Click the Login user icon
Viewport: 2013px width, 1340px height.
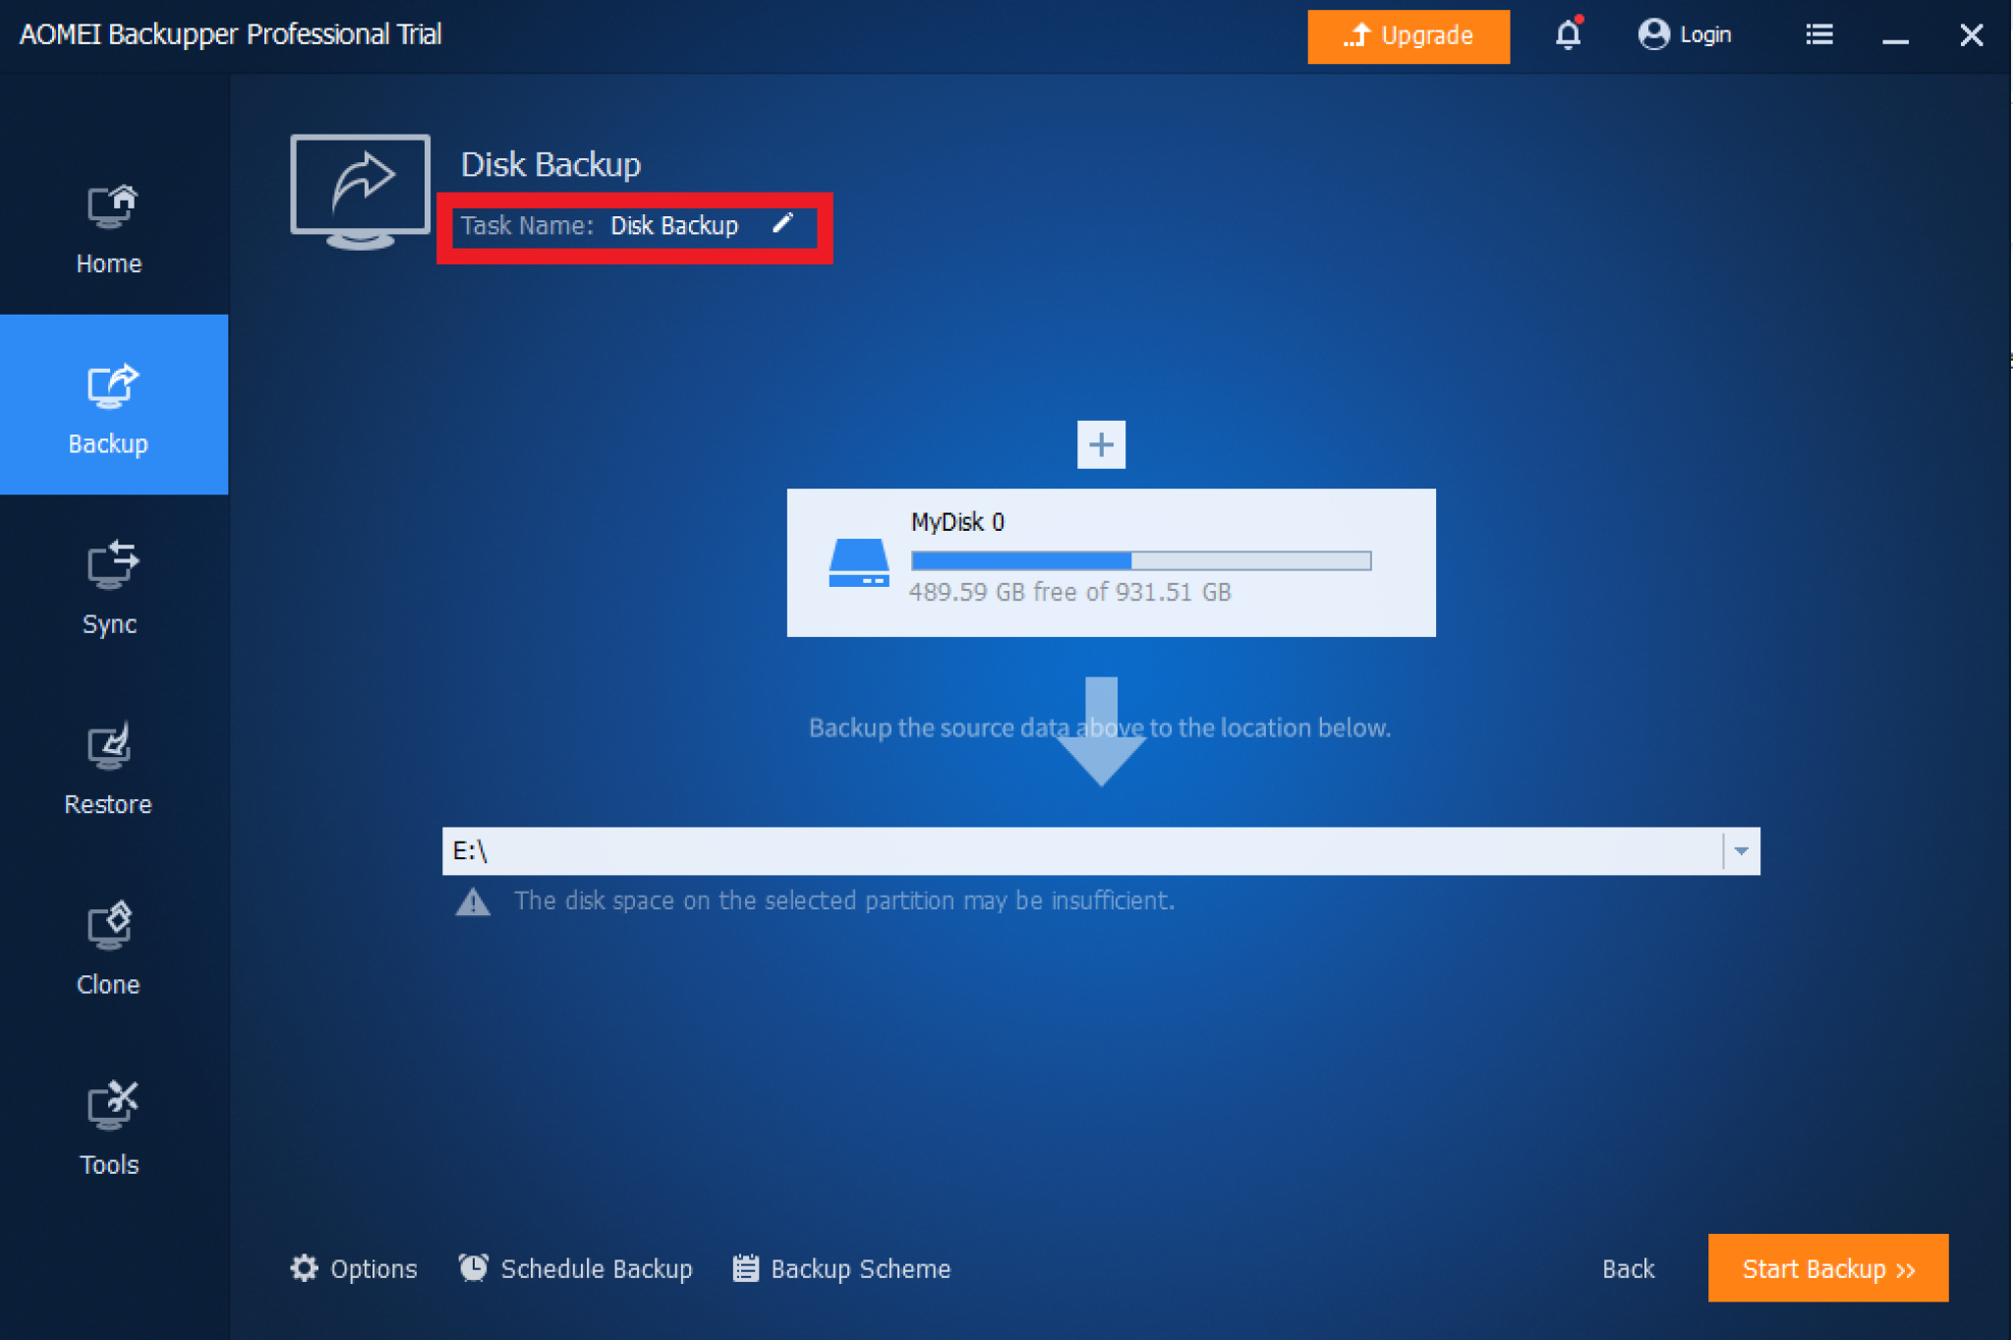[x=1653, y=35]
